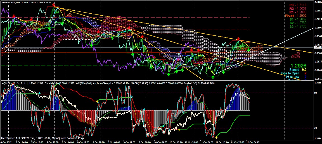Select the R3 - 1.3114 resistance label
This screenshot has height=144, width=322.
(x=298, y=5)
